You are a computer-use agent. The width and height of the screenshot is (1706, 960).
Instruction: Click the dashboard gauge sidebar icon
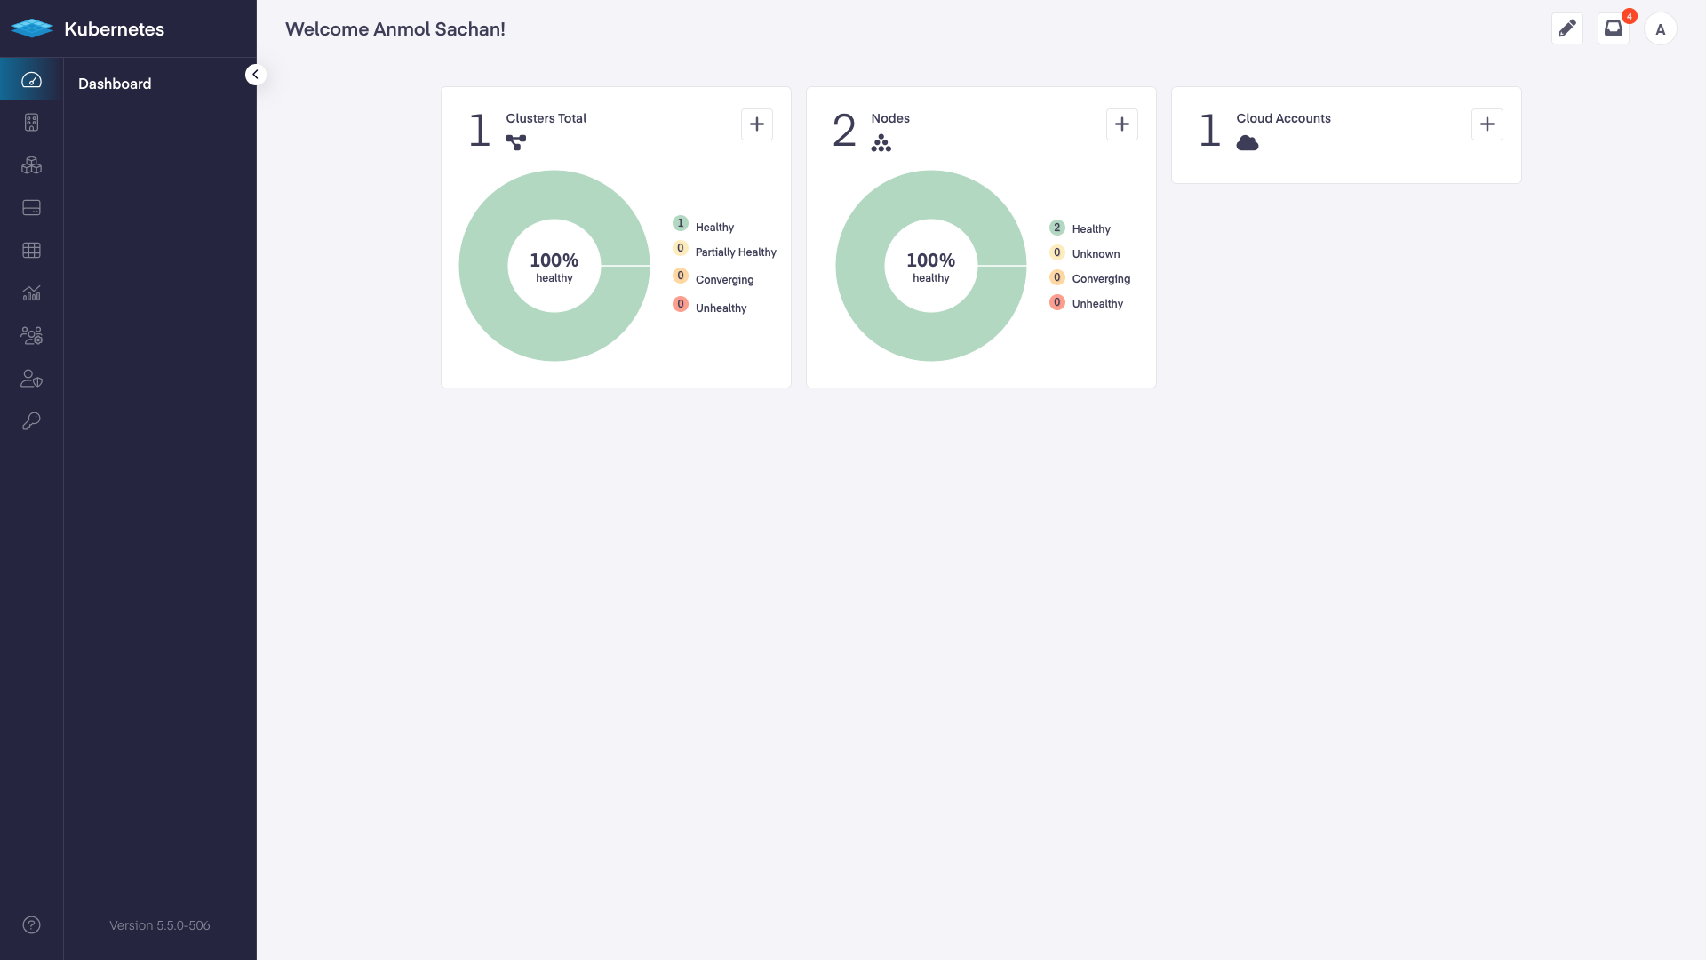tap(31, 80)
